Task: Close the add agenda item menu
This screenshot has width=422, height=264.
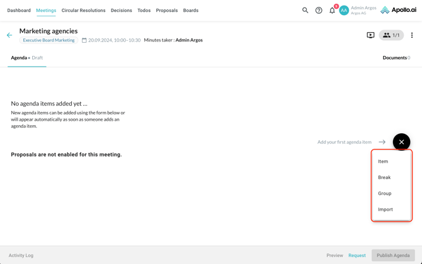Action: 401,142
